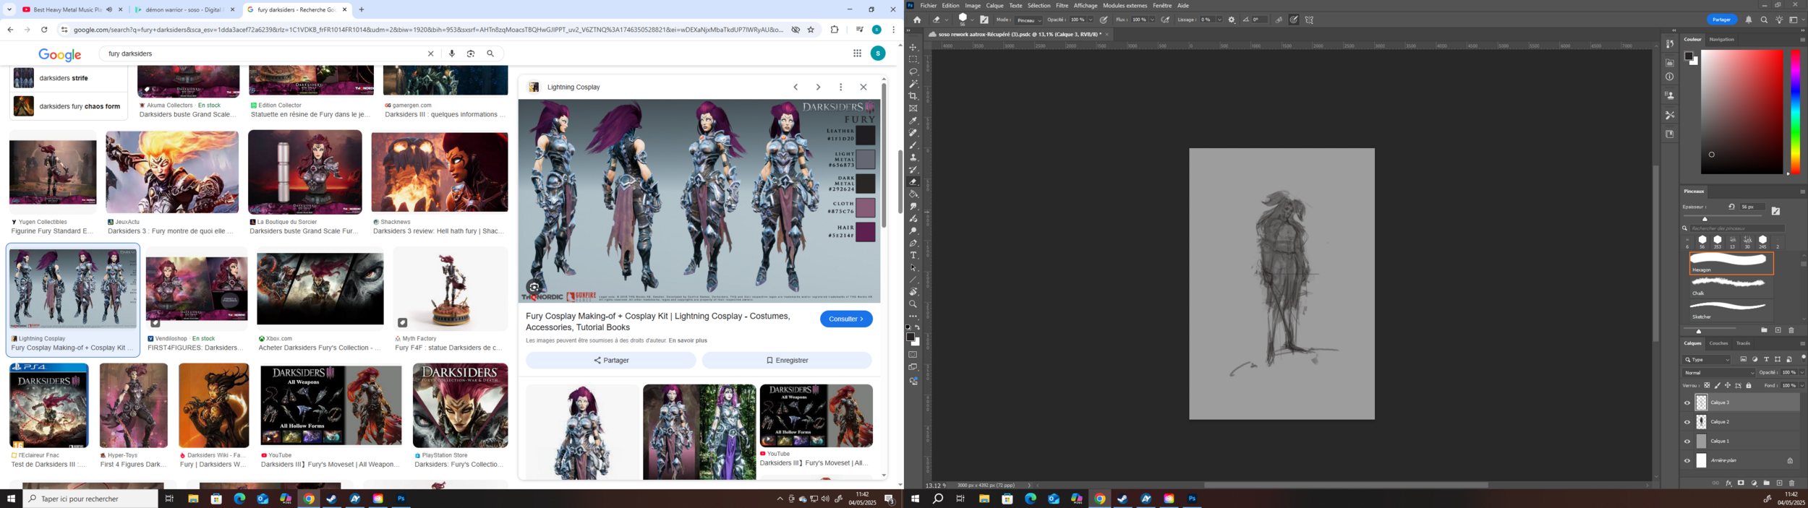Switch to the Couches tab
The image size is (1808, 508).
[1719, 344]
